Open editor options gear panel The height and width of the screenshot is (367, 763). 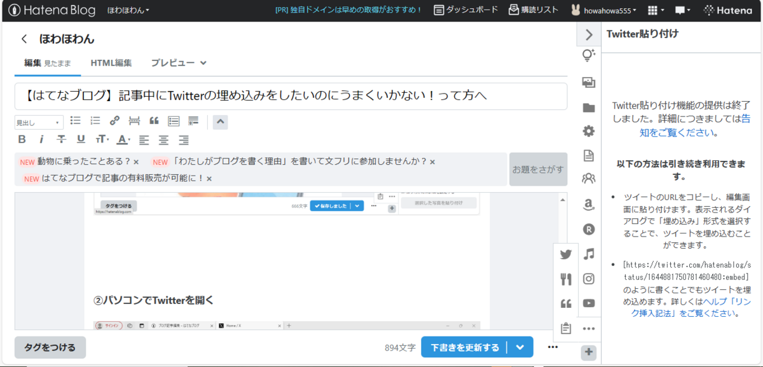tap(589, 131)
